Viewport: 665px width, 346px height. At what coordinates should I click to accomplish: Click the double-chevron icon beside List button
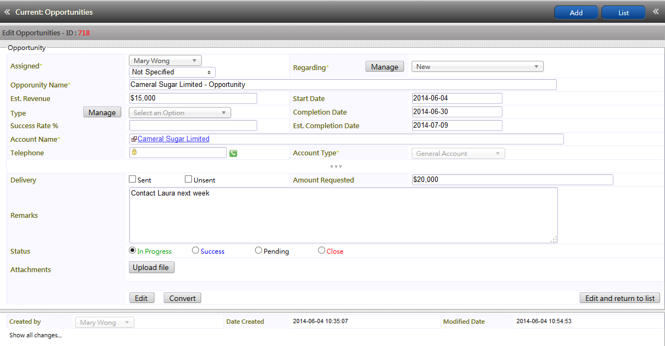656,12
